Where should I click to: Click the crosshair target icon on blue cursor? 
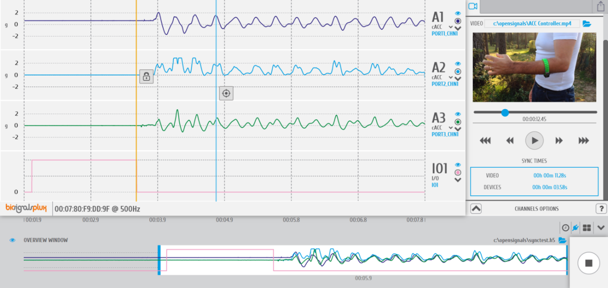226,93
